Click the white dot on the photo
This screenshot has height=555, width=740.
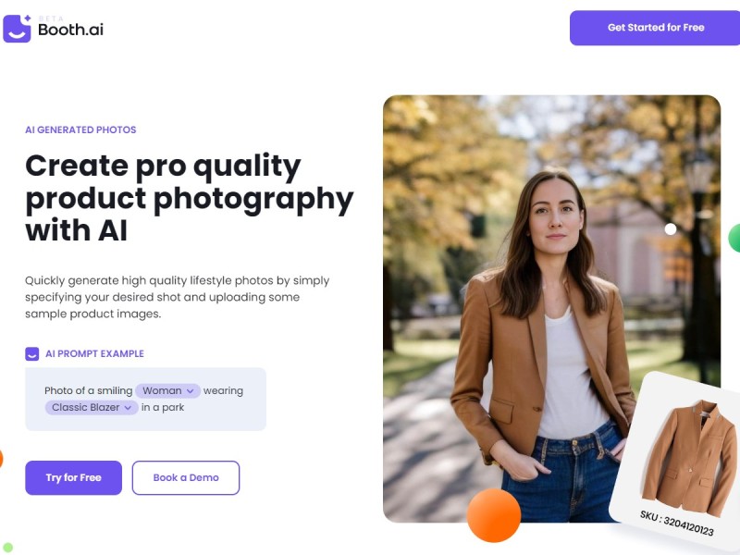pyautogui.click(x=670, y=228)
